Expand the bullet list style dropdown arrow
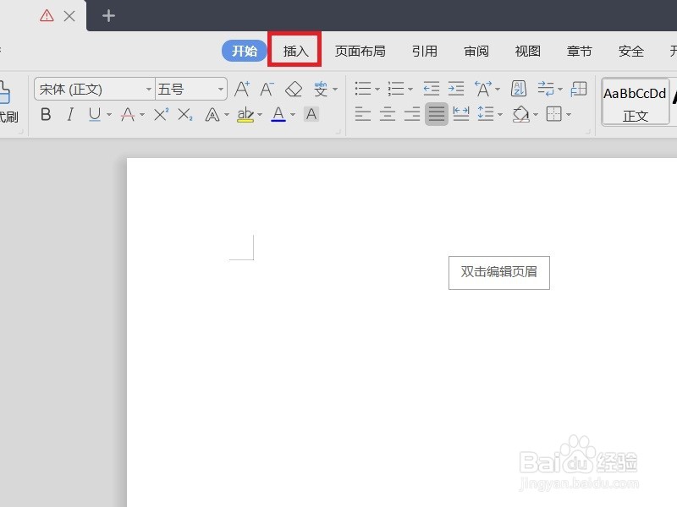This screenshot has width=677, height=507. (x=377, y=90)
